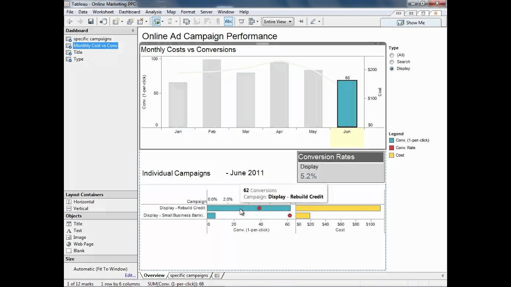The height and width of the screenshot is (287, 511).
Task: Select the Search Type radio button
Action: pyautogui.click(x=392, y=62)
